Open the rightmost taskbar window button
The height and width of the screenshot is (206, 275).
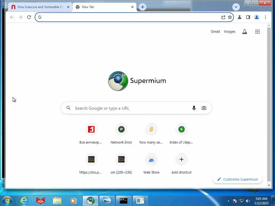[140, 201]
